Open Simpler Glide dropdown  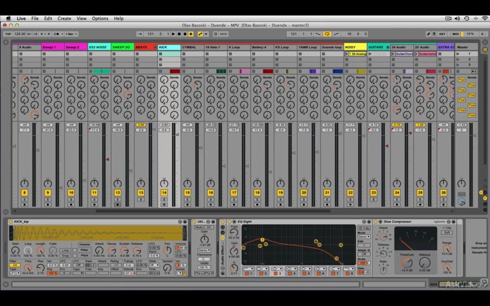coord(154,265)
